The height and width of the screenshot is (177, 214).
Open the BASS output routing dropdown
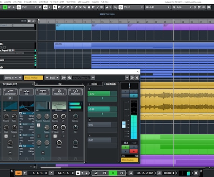[x=54, y=78]
